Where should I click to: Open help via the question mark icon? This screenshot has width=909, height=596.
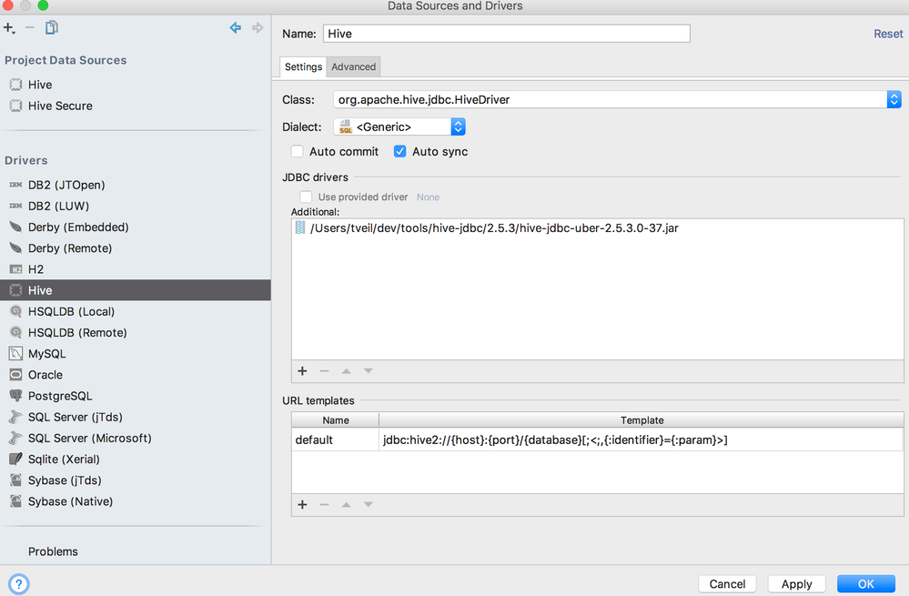coord(18,583)
